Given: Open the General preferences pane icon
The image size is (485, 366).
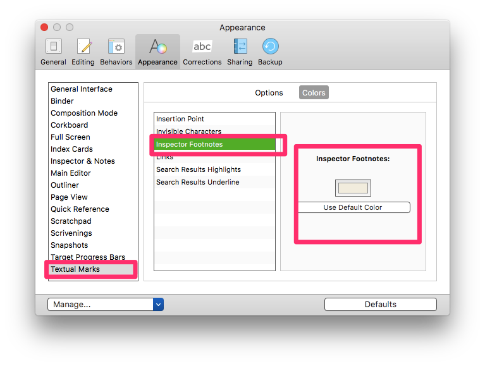Looking at the screenshot, I should point(54,47).
